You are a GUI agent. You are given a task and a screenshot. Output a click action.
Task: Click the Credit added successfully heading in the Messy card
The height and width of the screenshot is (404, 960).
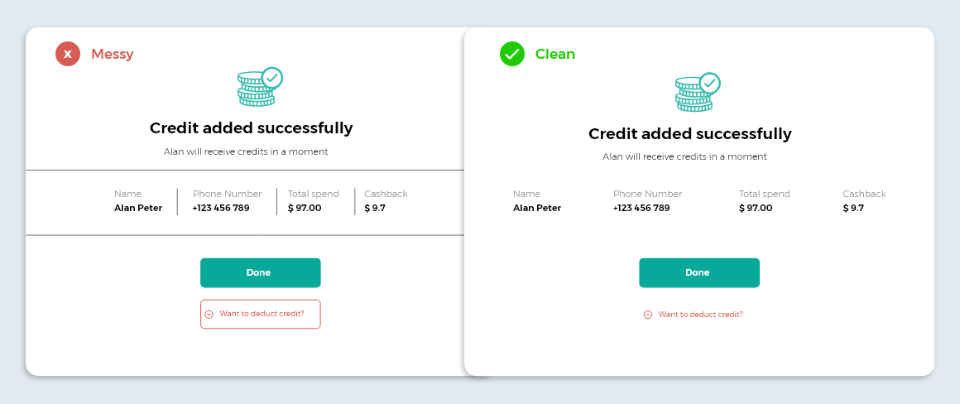click(252, 128)
